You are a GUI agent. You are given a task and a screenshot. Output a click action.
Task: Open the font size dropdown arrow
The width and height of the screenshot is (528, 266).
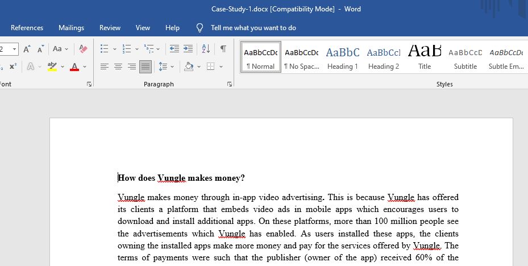[x=14, y=49]
